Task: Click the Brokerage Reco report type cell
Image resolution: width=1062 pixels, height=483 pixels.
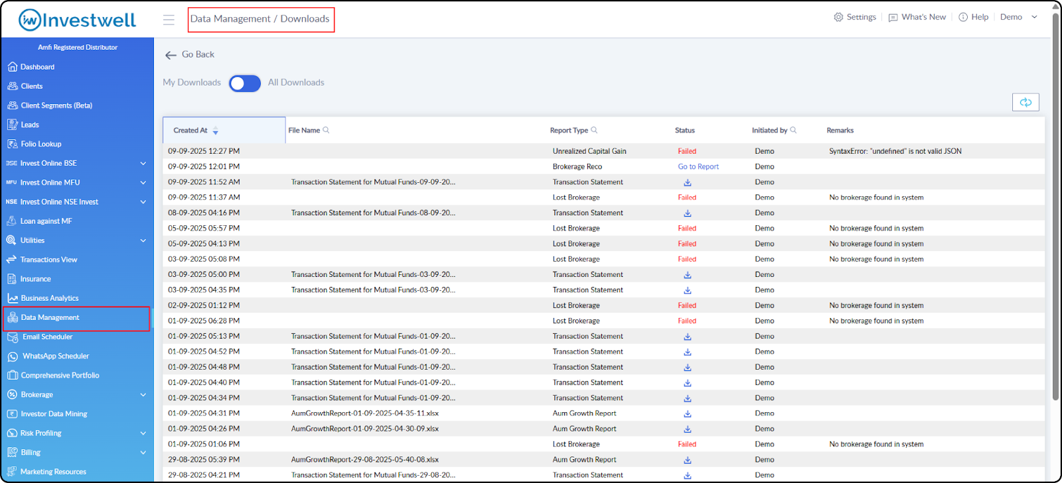Action: pos(577,167)
